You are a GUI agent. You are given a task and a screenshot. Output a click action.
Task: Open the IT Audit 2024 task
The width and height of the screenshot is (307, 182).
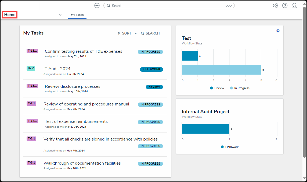pyautogui.click(x=57, y=69)
